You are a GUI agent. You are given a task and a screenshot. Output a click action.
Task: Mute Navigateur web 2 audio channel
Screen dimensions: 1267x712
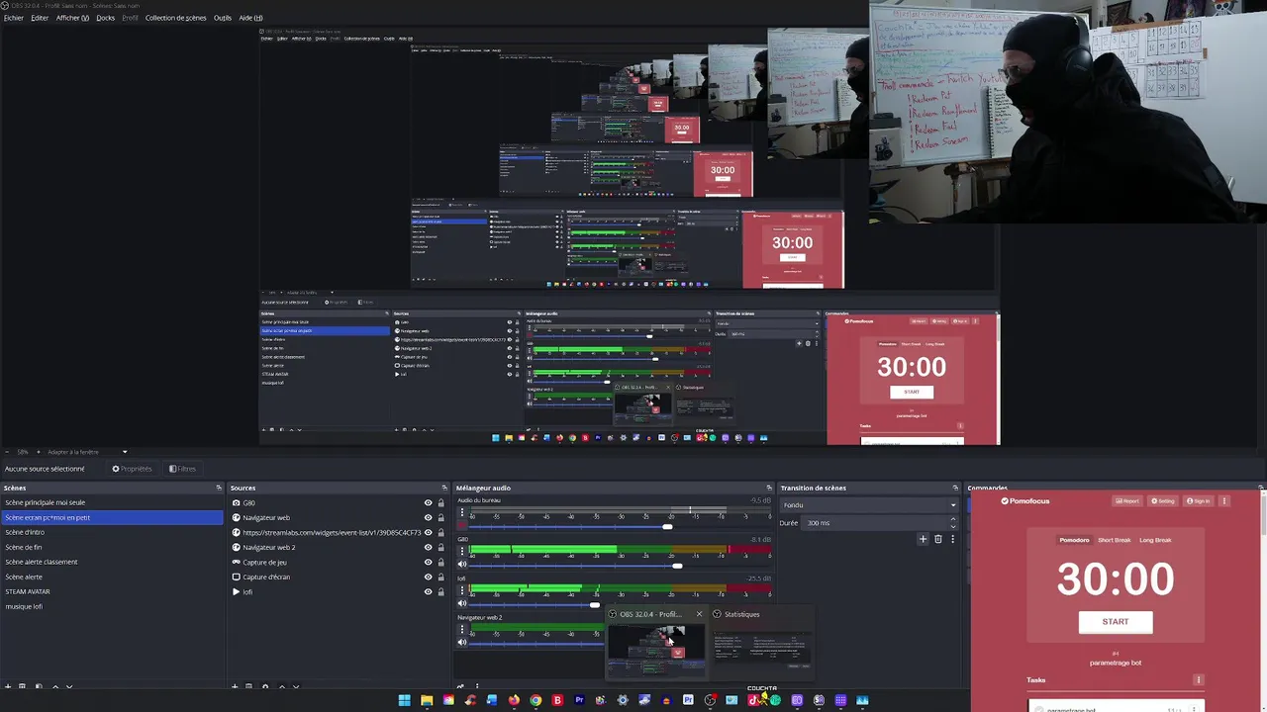(x=461, y=642)
